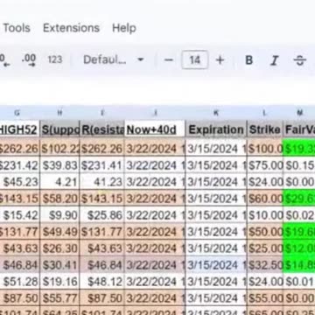Select the cell with $15.42
The height and width of the screenshot is (315, 315).
coord(19,215)
